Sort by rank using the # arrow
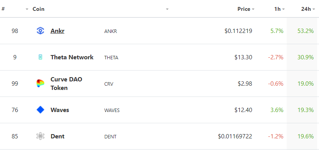 [x=27, y=9]
